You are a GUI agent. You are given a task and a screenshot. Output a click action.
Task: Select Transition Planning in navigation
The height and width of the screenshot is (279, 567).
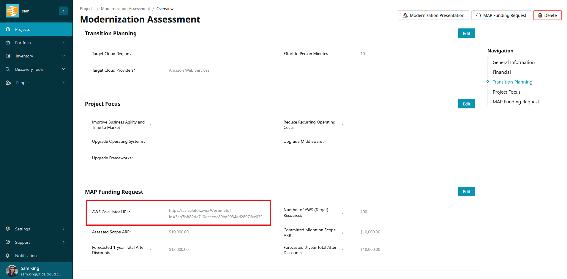click(512, 82)
